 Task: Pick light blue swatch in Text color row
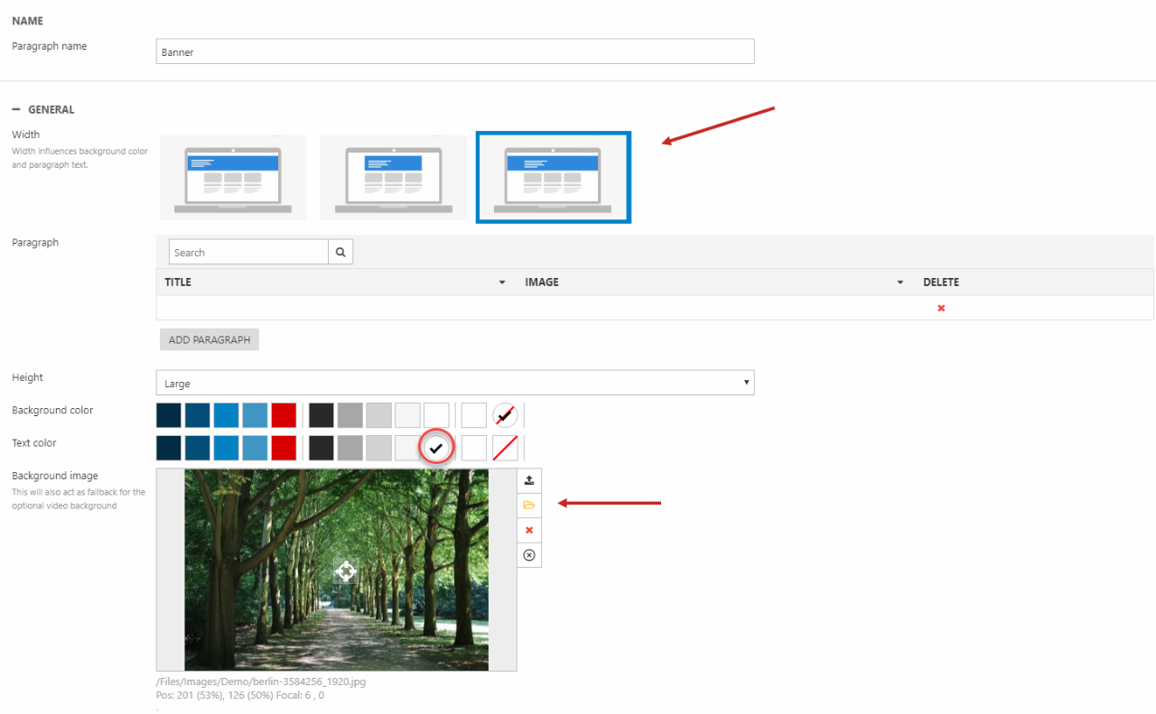[256, 448]
